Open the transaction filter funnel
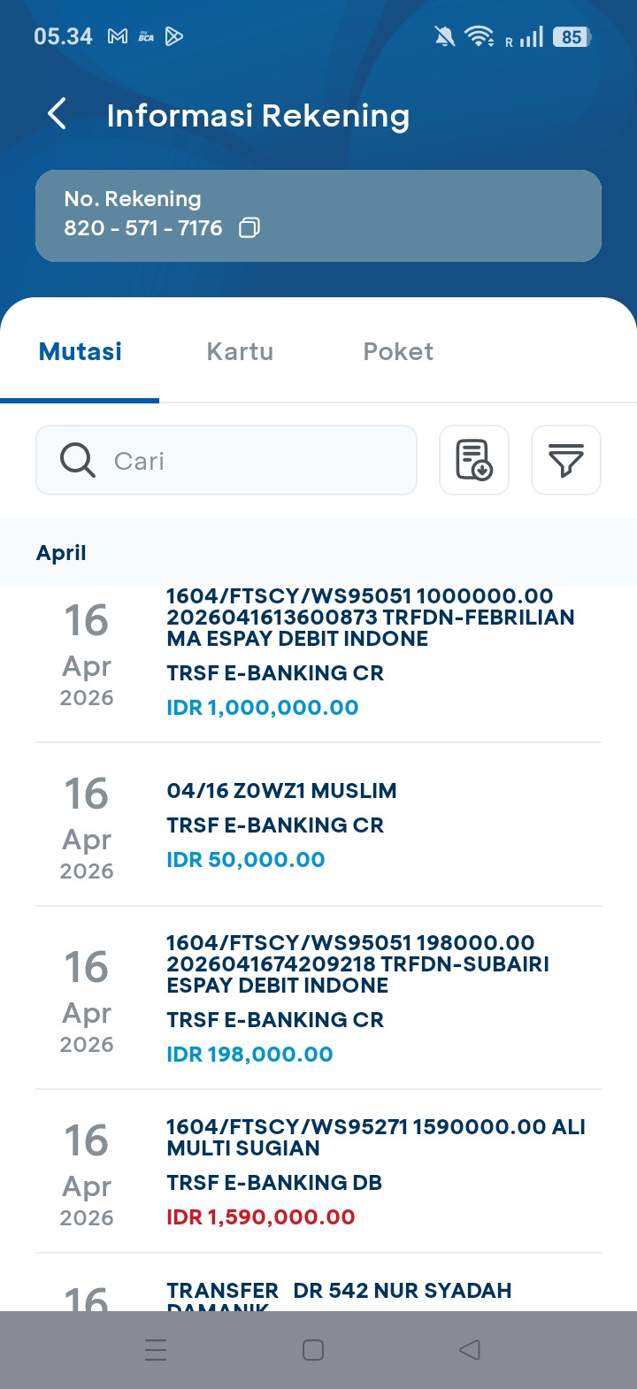This screenshot has width=637, height=1389. [565, 460]
